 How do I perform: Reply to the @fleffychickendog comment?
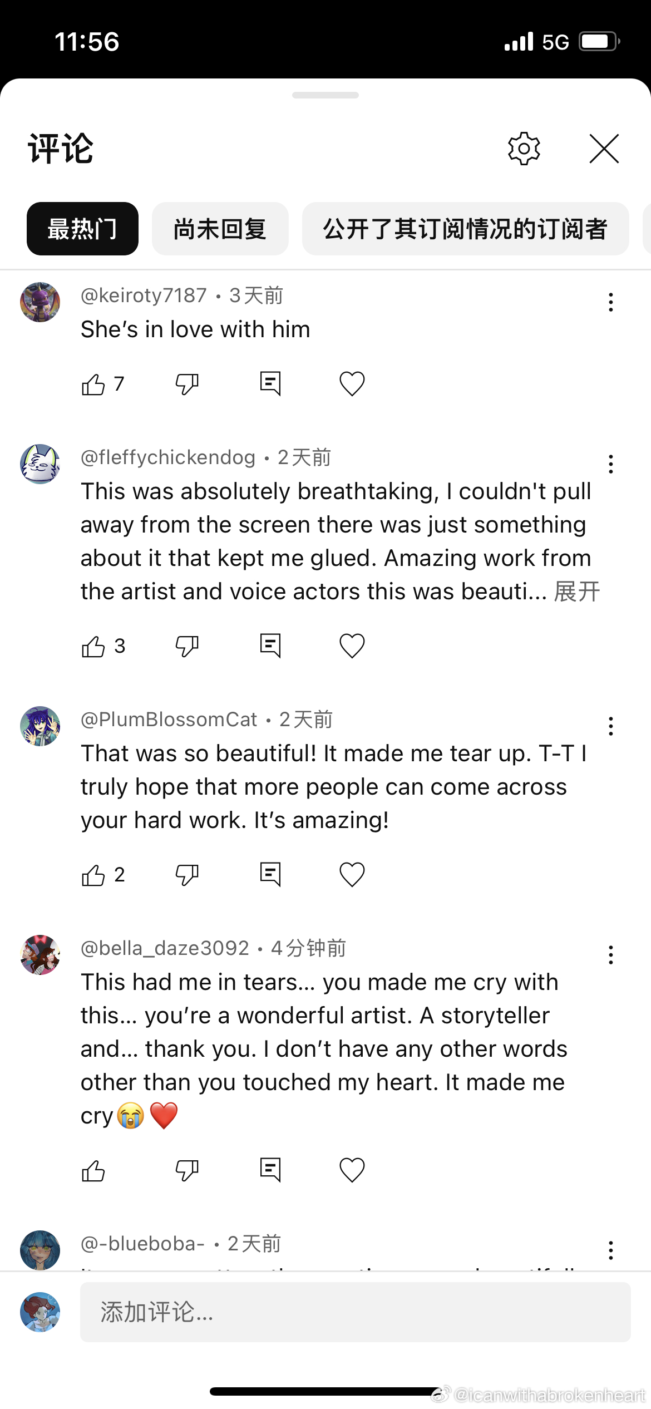[x=270, y=646]
